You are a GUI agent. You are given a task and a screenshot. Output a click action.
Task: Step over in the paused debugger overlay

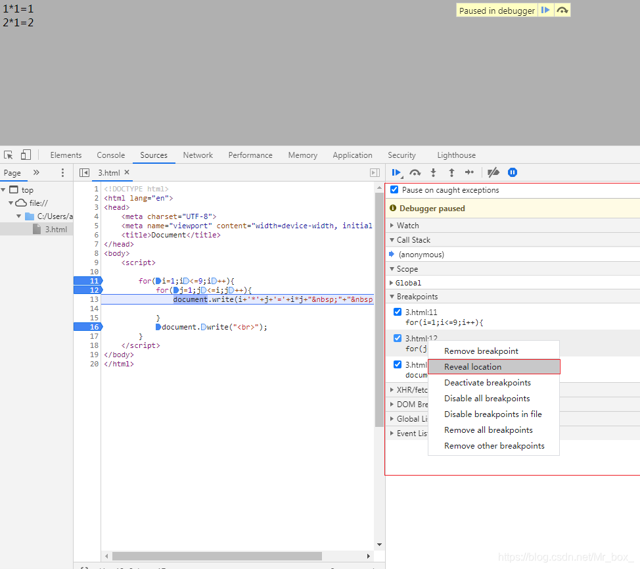[562, 11]
